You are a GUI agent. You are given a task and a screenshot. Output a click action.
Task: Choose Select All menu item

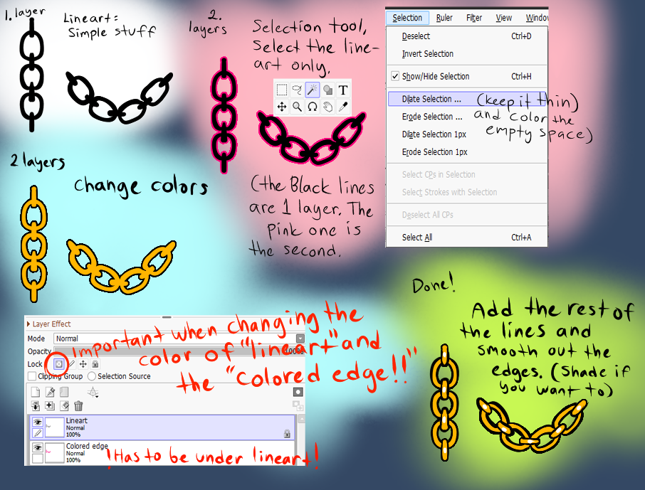pos(467,238)
